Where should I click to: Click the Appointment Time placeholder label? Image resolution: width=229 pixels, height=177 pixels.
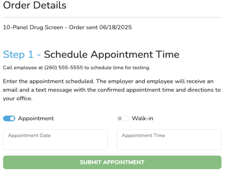point(143,136)
